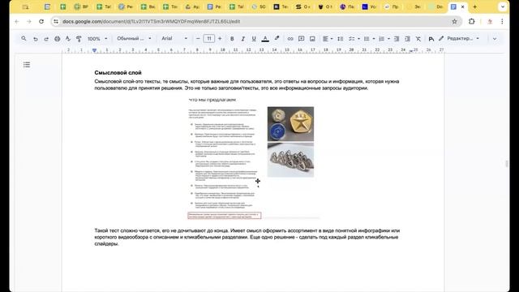This screenshot has height=292, width=519.
Task: Click the paragraph beginning "Такой тест сложно читается"
Action: pyautogui.click(x=247, y=237)
